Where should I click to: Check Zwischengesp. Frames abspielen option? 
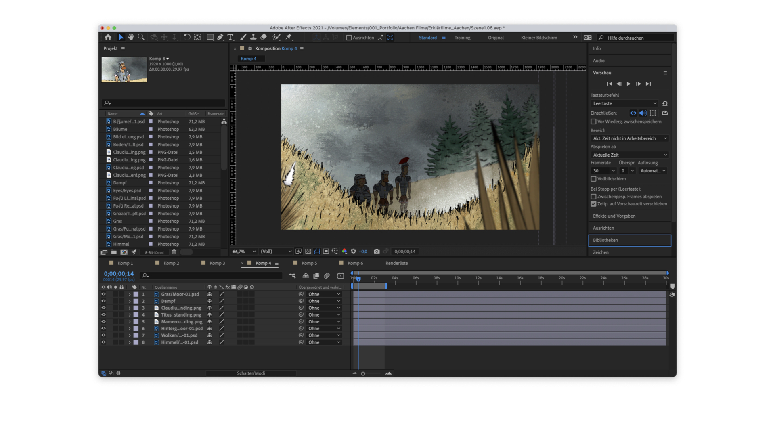tap(593, 197)
